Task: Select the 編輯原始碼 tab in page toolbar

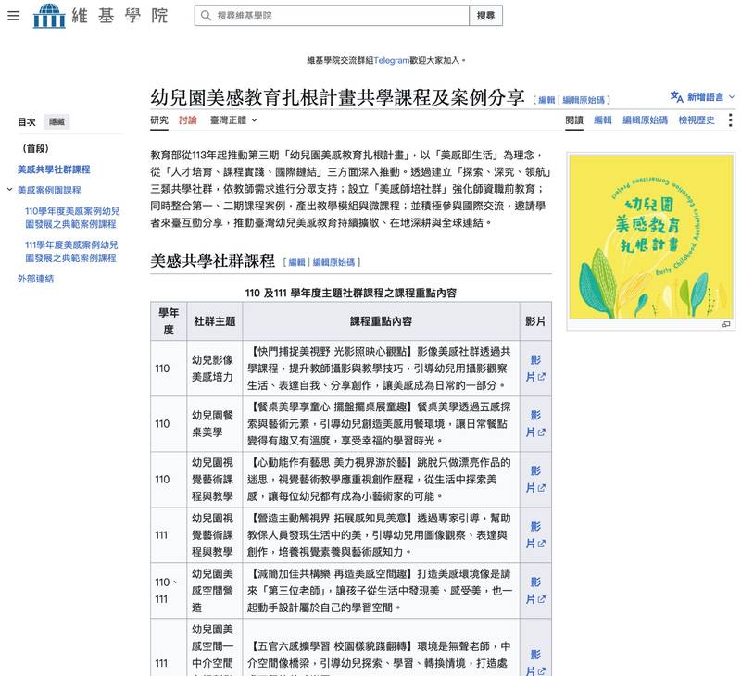Action: coord(645,120)
